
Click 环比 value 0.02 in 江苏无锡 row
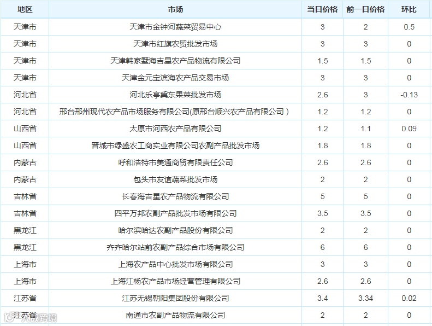pyautogui.click(x=409, y=299)
